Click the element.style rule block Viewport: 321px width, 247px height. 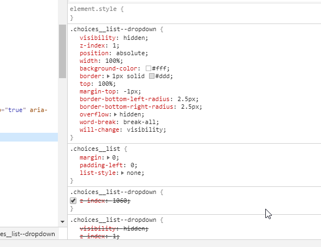(x=194, y=13)
